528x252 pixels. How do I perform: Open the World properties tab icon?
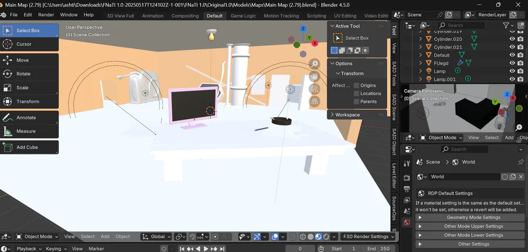[407, 222]
